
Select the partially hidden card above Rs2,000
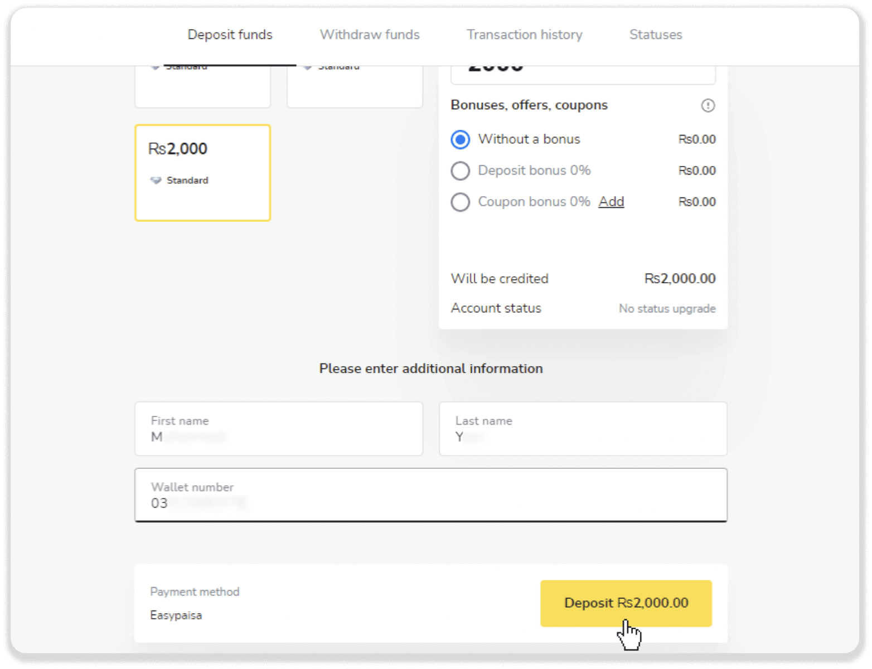click(202, 88)
